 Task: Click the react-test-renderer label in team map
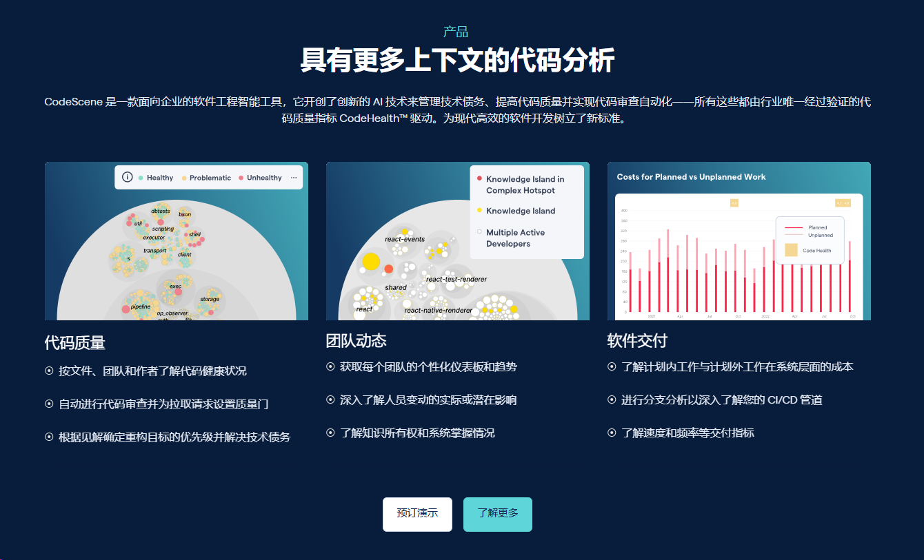(x=456, y=279)
